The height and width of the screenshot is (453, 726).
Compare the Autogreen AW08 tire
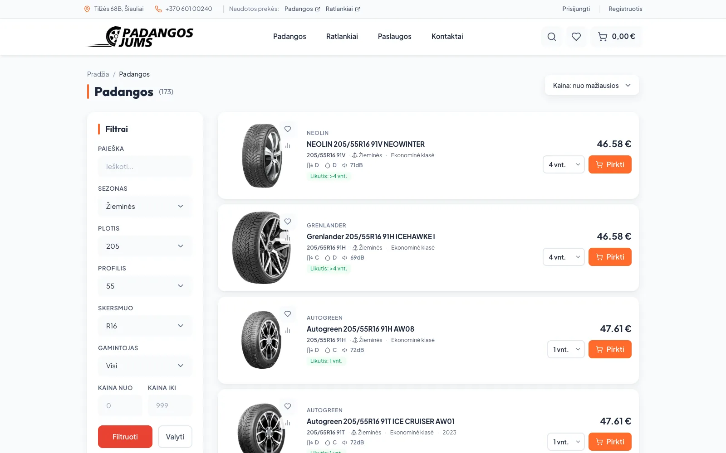click(288, 330)
